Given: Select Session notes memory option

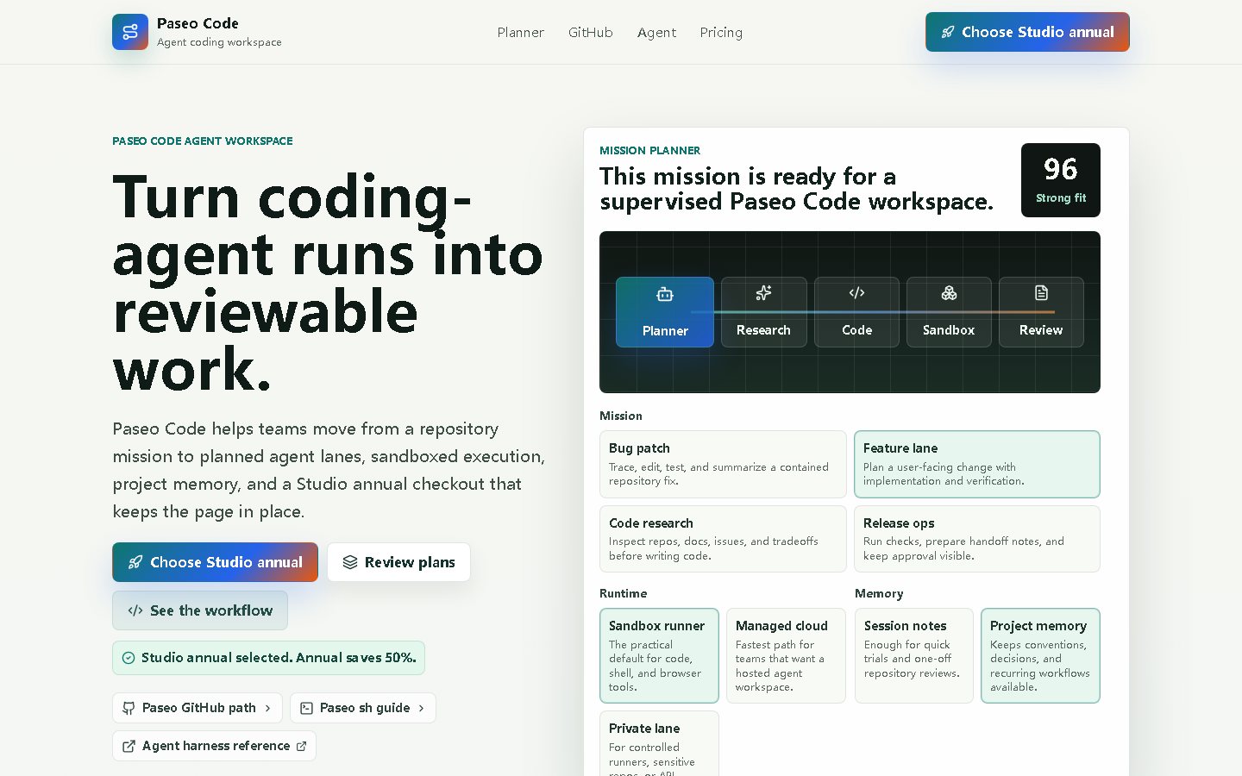Looking at the screenshot, I should (914, 655).
